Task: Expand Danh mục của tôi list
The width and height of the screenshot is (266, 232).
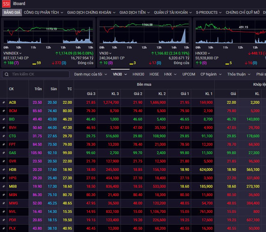Action: pyautogui.click(x=91, y=74)
